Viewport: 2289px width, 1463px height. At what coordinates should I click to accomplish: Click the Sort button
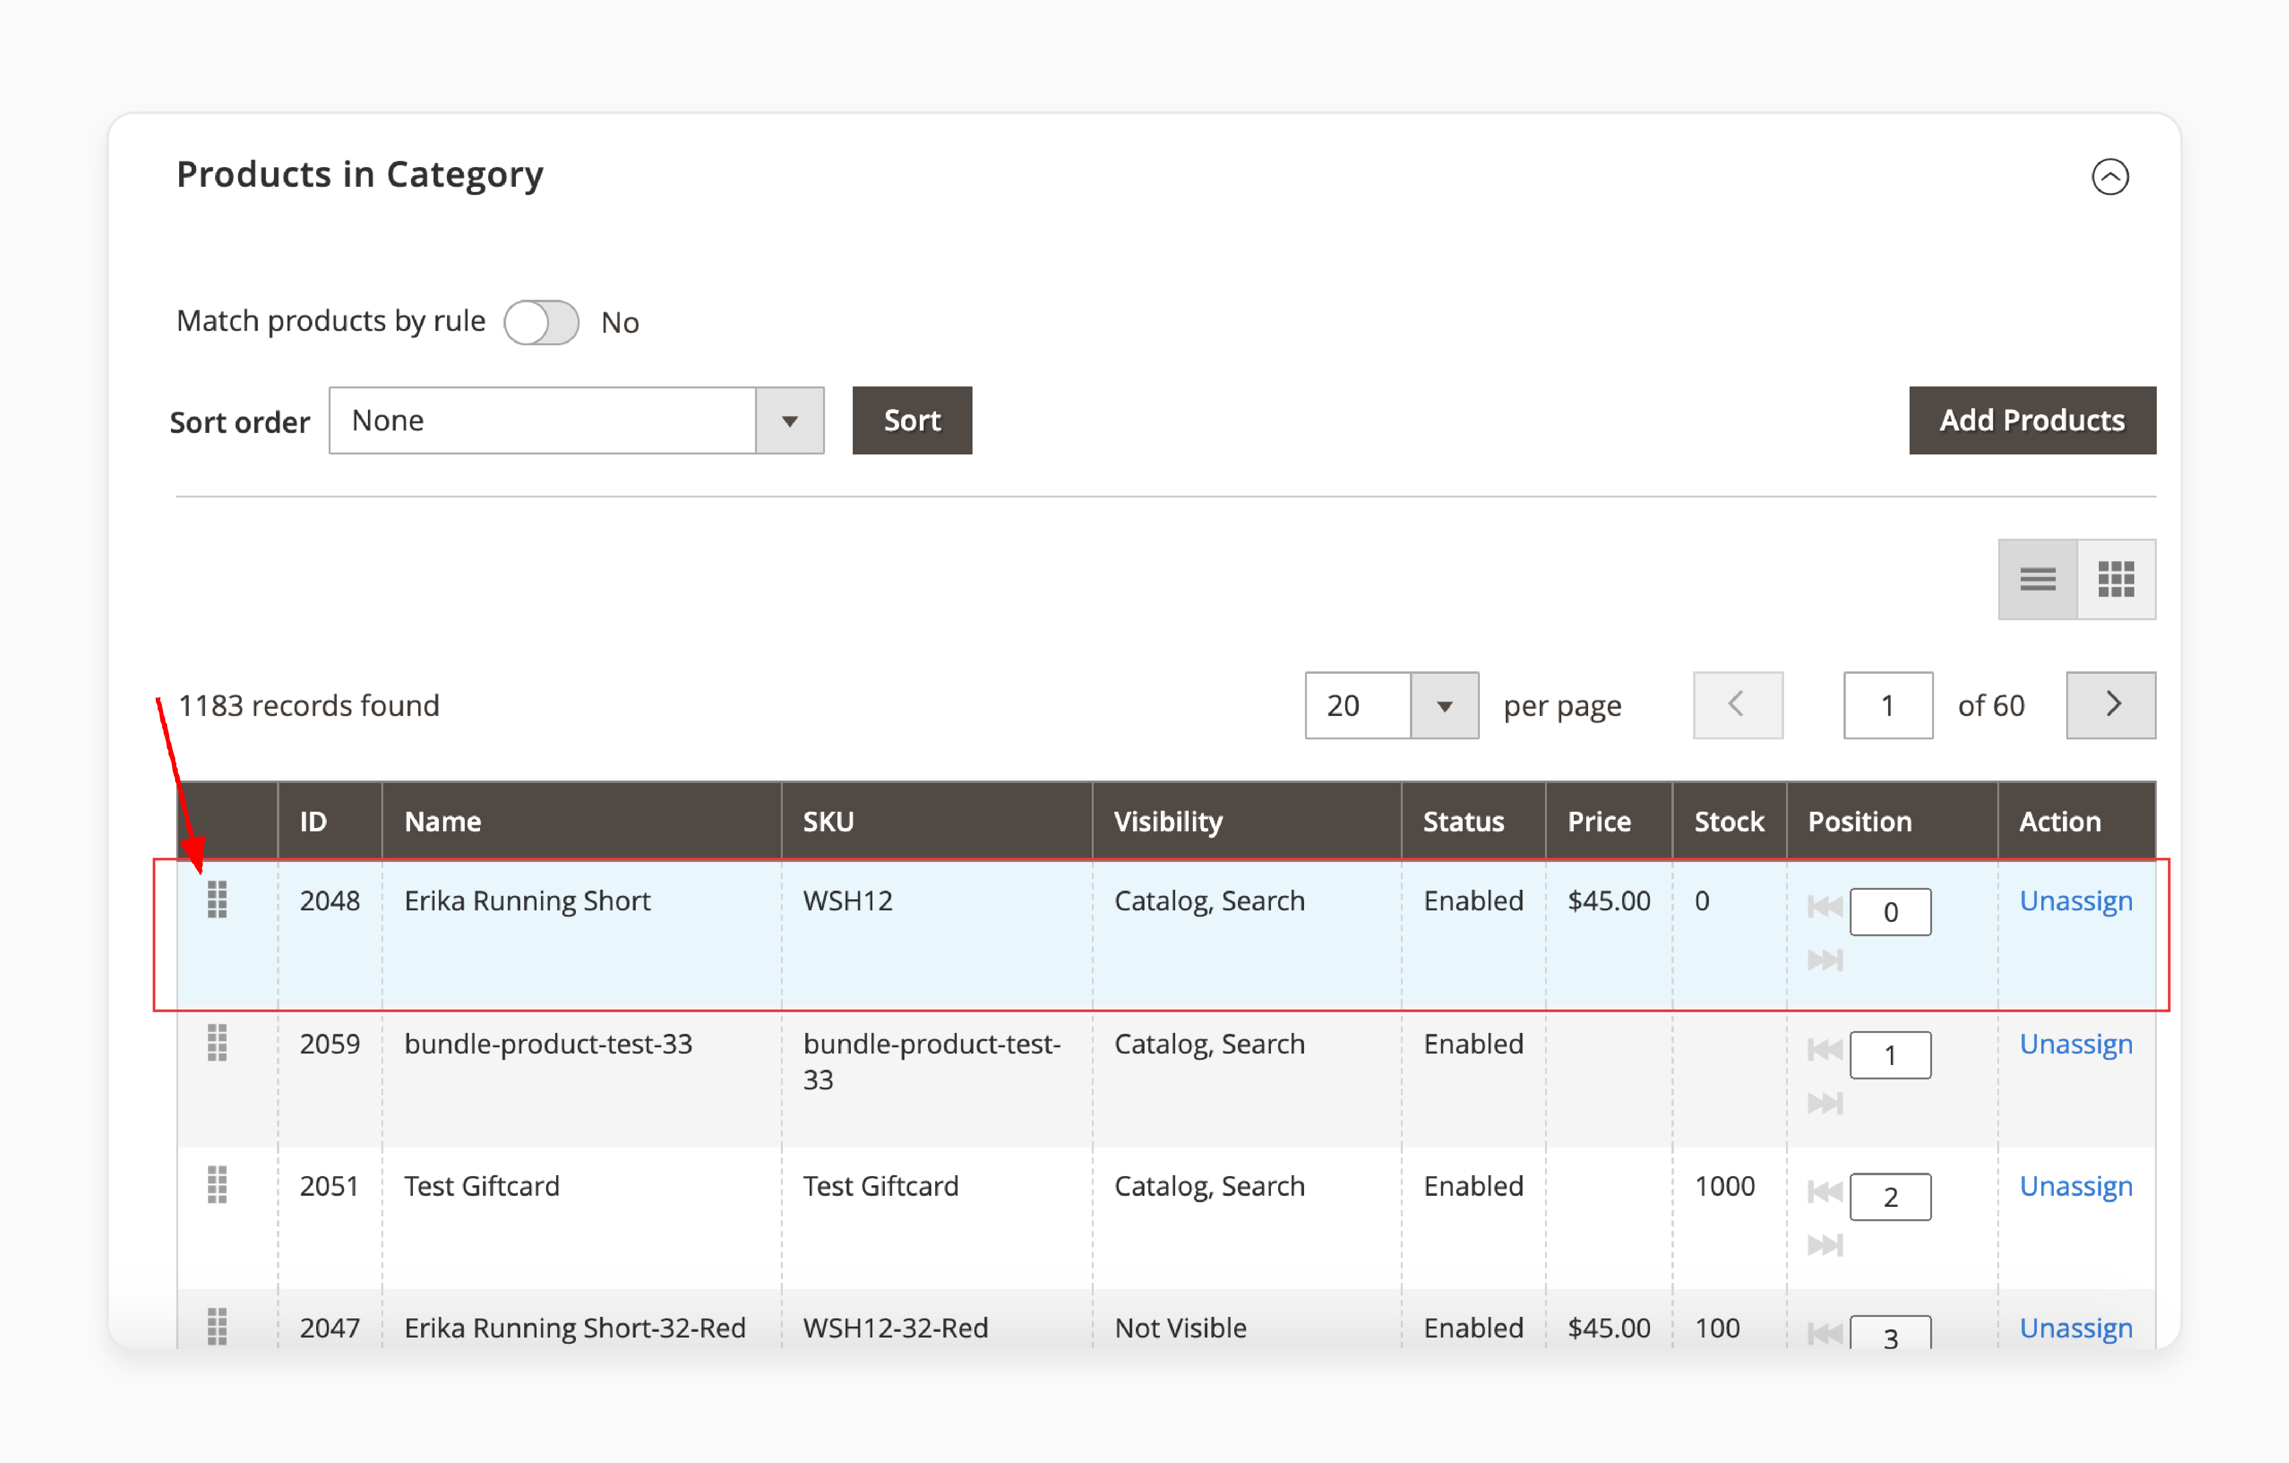(912, 420)
